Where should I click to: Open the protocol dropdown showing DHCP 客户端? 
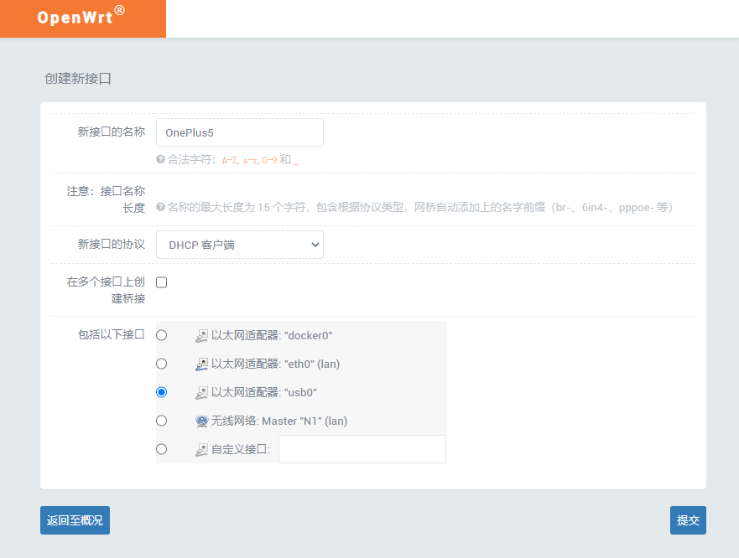(x=240, y=245)
